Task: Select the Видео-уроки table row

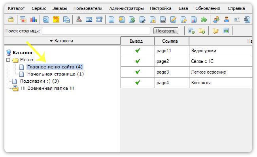Action: 187,51
